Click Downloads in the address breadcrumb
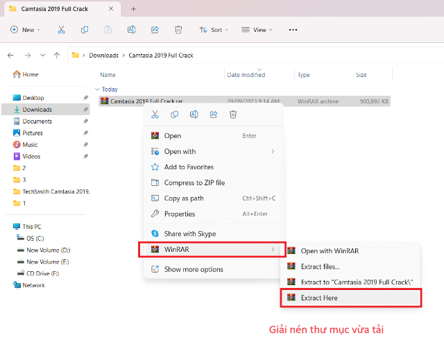 coord(103,56)
